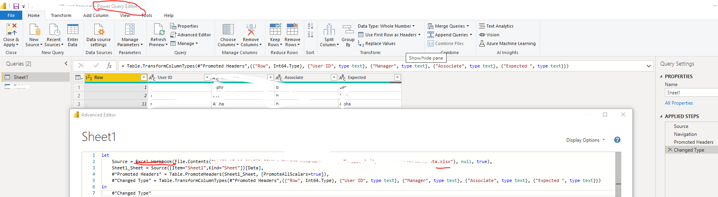Switch to the View tab
Screen dimensions: 718x197
tap(125, 15)
